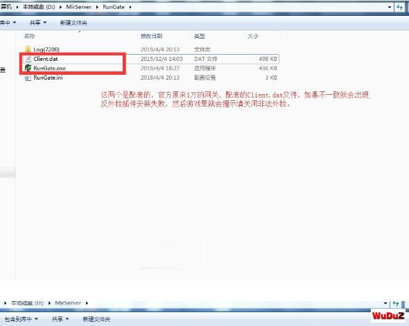
Task: Select the RunGate.ini settings file icon
Action: (x=28, y=78)
